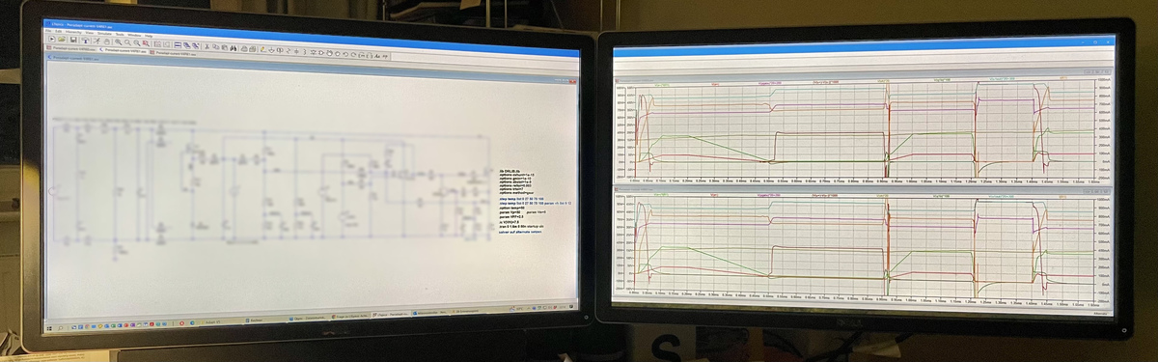Open the Window menu
Viewport: 1158px width, 362px height.
coord(134,35)
